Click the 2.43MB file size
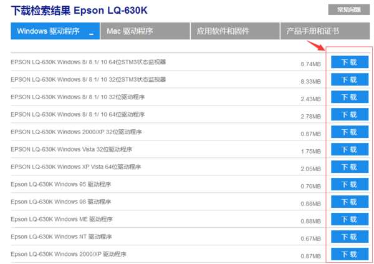374x264 pixels. coord(310,99)
